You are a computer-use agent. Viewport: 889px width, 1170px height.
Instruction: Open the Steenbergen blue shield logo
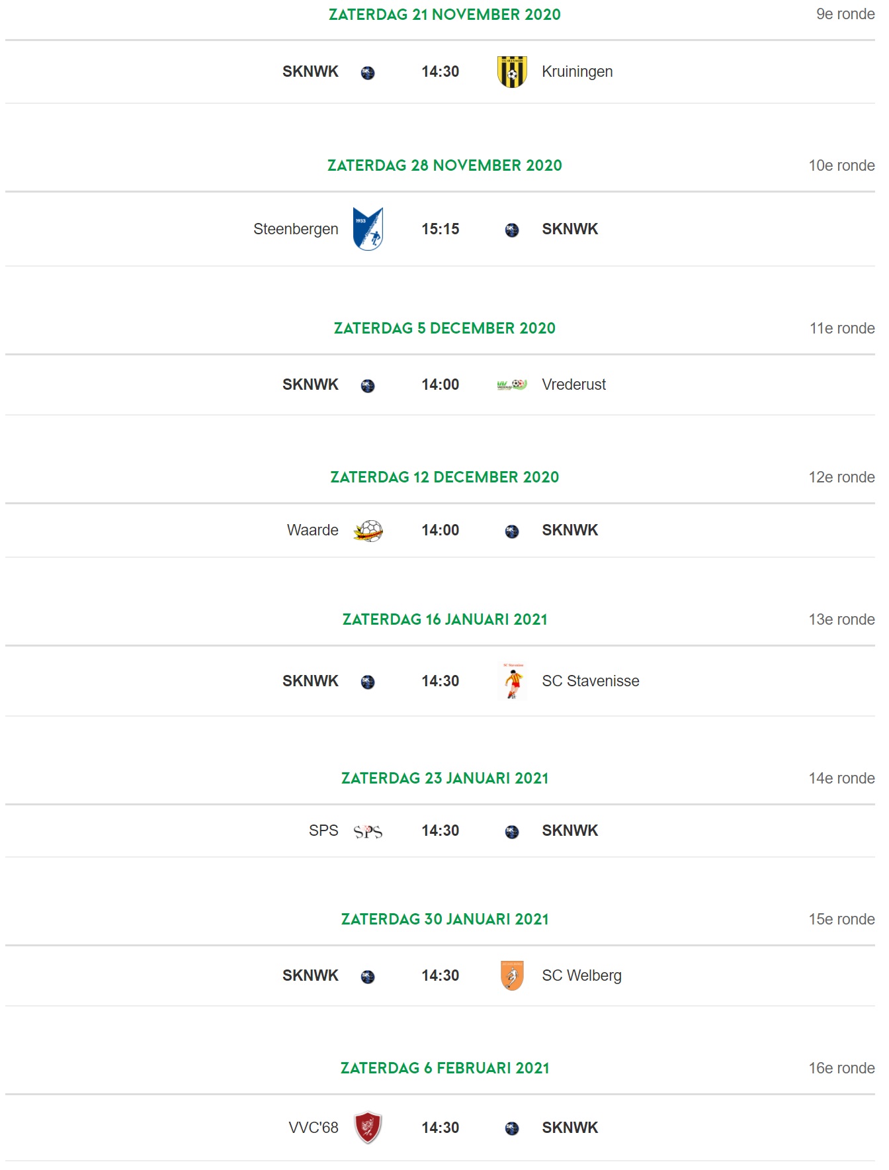[x=368, y=229]
